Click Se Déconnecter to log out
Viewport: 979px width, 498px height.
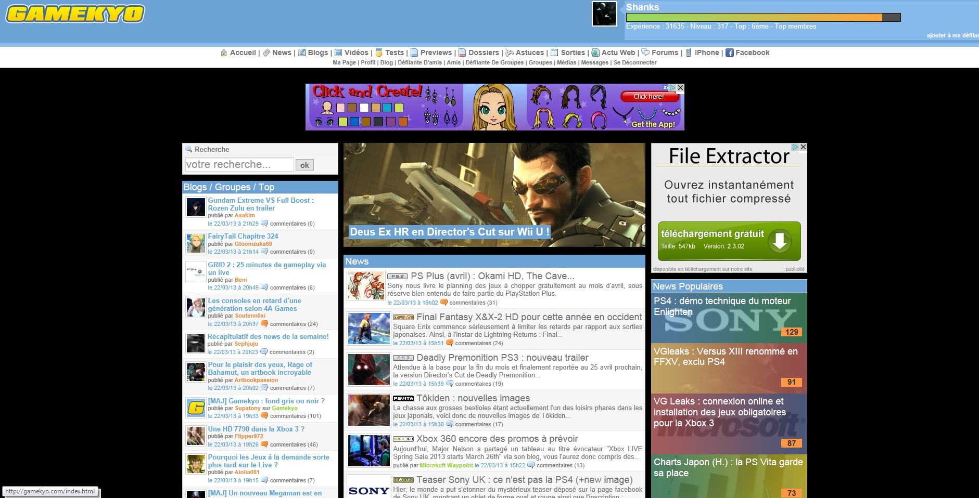(x=635, y=62)
